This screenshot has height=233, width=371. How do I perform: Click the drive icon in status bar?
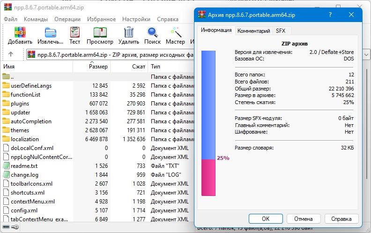tap(6, 227)
